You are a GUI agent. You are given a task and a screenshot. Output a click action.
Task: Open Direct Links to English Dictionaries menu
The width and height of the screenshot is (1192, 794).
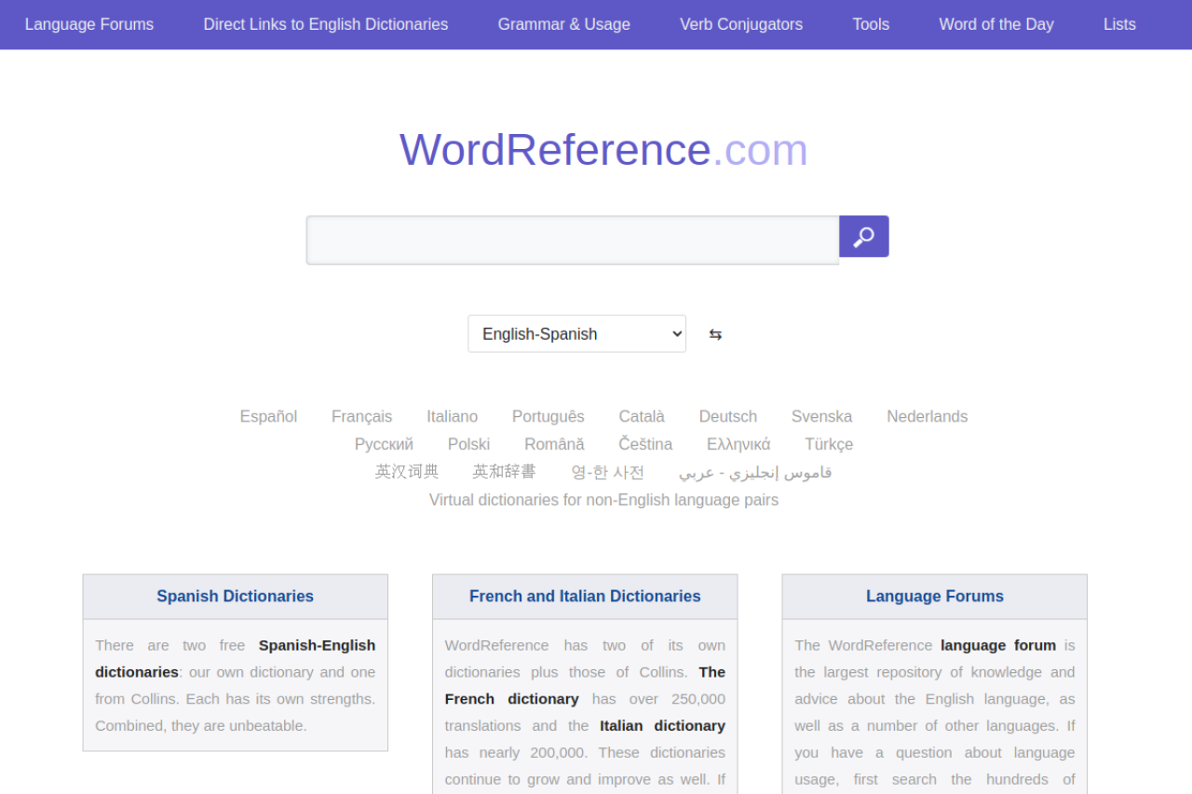(x=326, y=24)
